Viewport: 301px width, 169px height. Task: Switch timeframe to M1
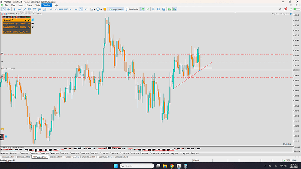tap(51, 9)
